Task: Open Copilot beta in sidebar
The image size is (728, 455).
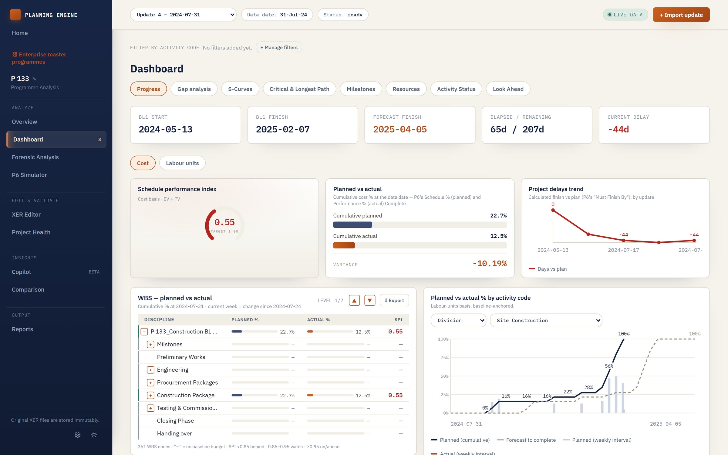Action: click(56, 272)
